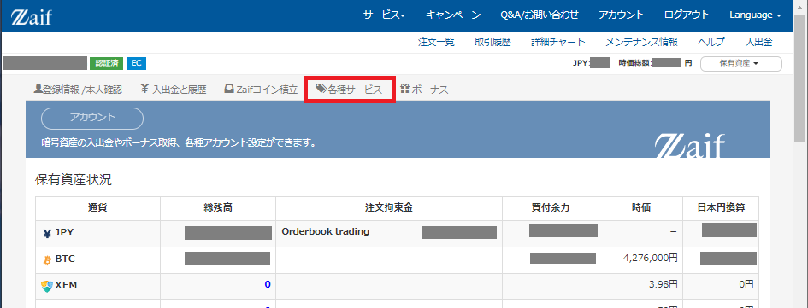Click the blue EC badge
The height and width of the screenshot is (308, 808).
(136, 63)
